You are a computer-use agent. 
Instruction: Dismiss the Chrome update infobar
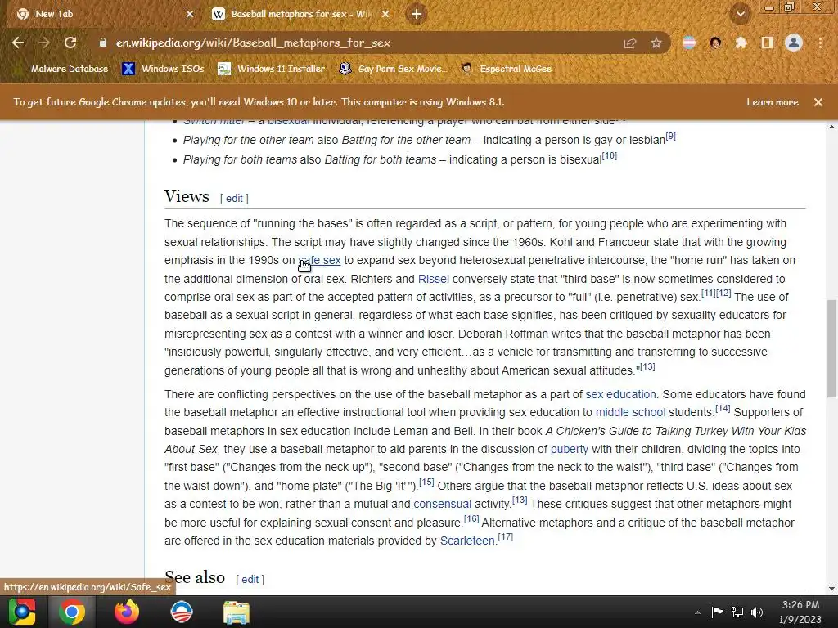(x=818, y=102)
